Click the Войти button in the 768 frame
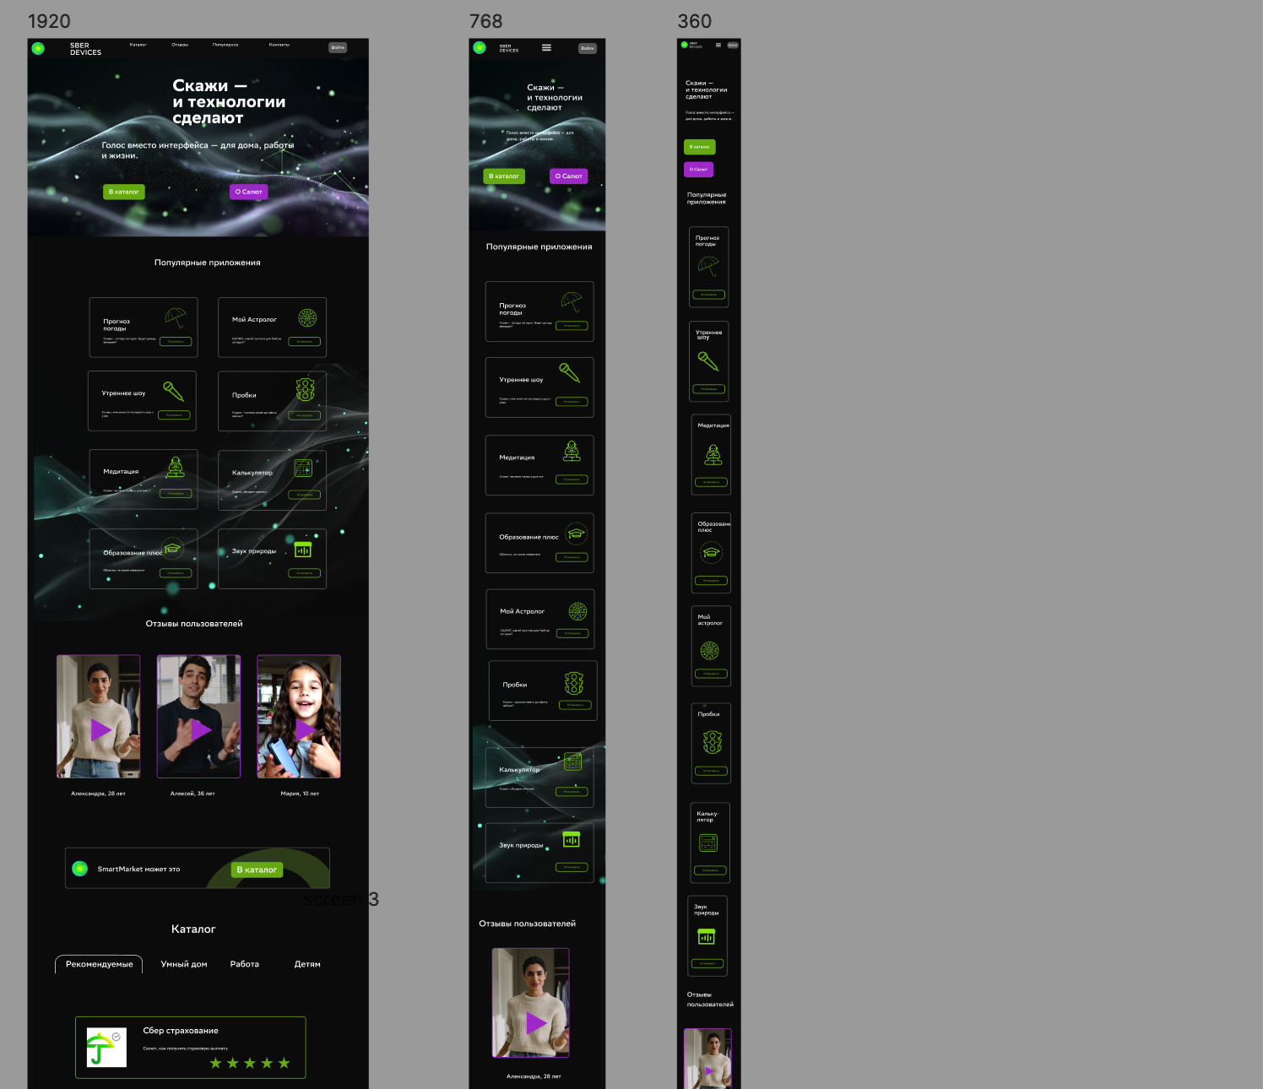 pyautogui.click(x=588, y=48)
